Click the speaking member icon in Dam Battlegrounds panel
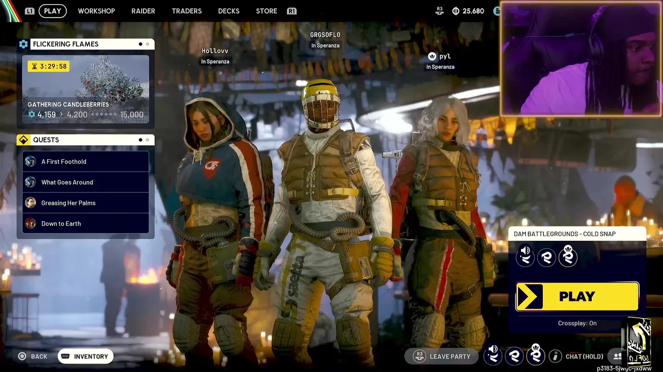Screen dimensions: 663x372 (x=525, y=256)
